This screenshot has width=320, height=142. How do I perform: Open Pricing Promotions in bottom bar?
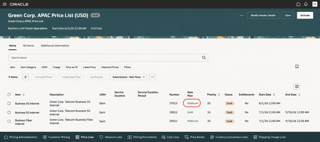[142, 137]
